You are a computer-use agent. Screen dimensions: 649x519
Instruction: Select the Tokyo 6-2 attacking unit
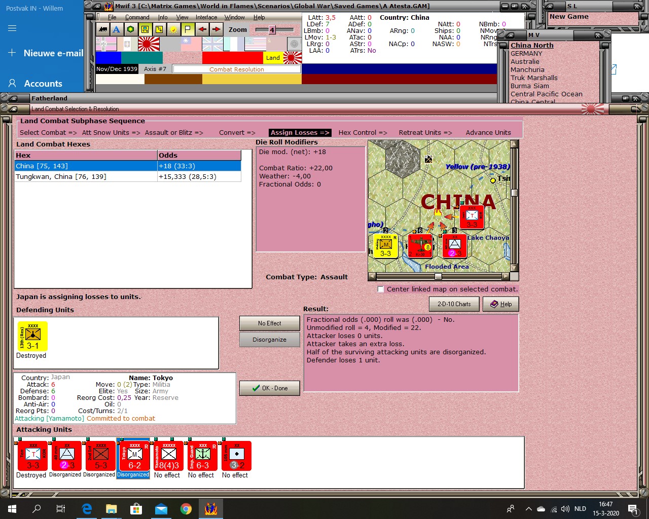tap(134, 456)
